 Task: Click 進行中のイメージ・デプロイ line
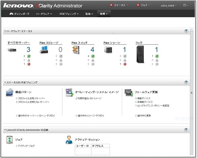click(x=90, y=116)
